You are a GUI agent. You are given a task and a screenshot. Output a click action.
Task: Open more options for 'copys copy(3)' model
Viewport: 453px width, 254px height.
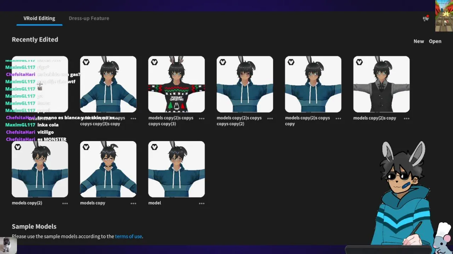(202, 119)
